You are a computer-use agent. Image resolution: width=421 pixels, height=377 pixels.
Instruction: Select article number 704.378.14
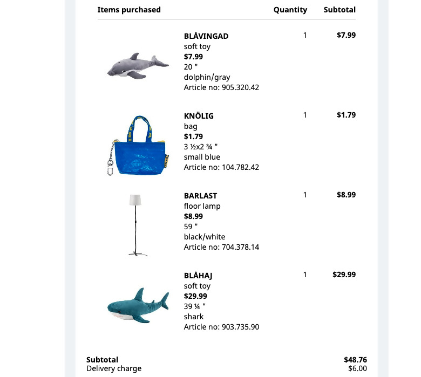tap(240, 247)
